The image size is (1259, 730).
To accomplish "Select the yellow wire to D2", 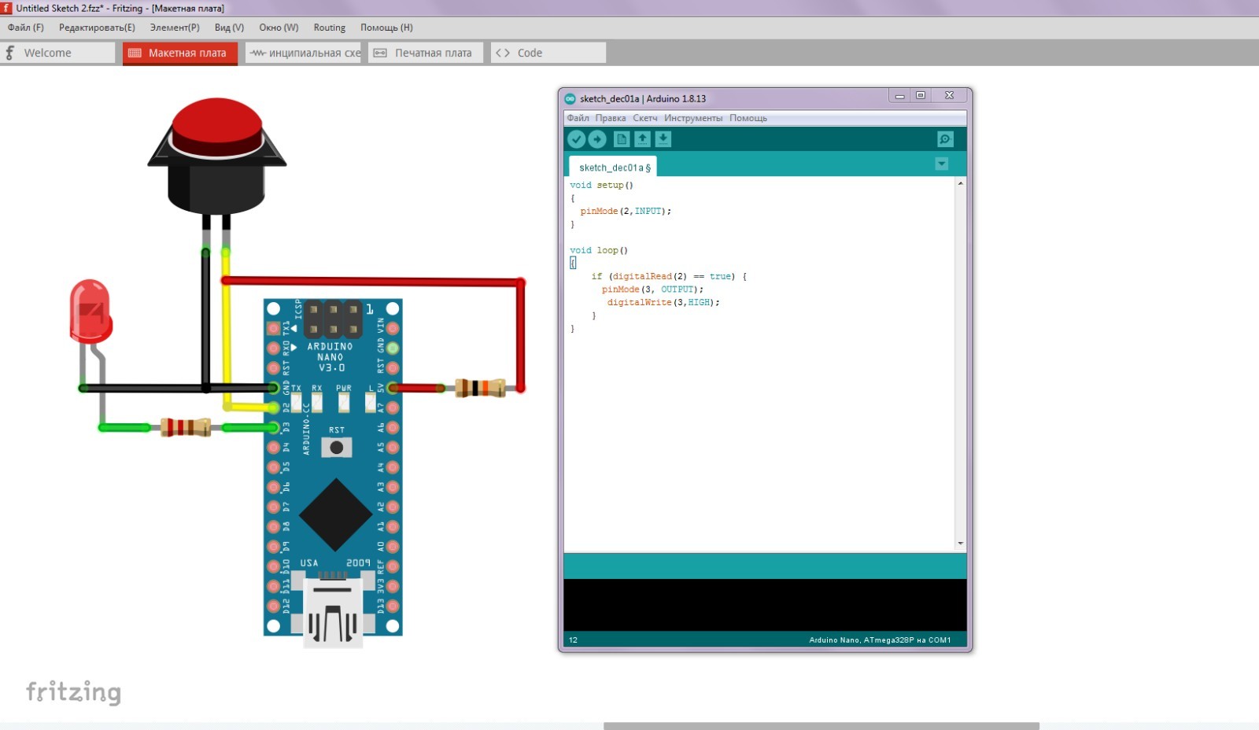I will point(227,330).
